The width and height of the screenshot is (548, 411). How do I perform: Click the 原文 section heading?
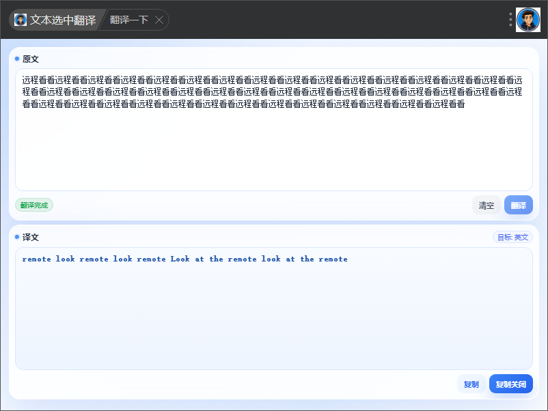point(30,59)
